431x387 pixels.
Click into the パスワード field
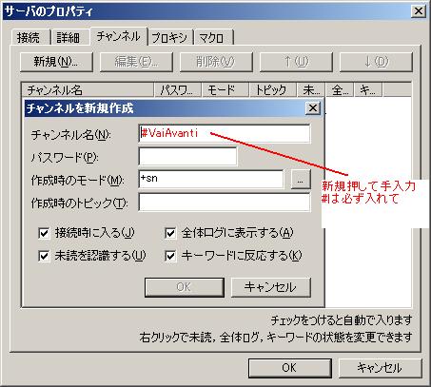(x=187, y=156)
